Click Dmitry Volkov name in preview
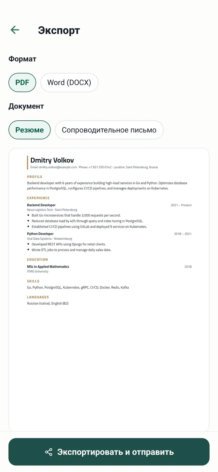Screen dimensions: 218x472 click(52, 160)
